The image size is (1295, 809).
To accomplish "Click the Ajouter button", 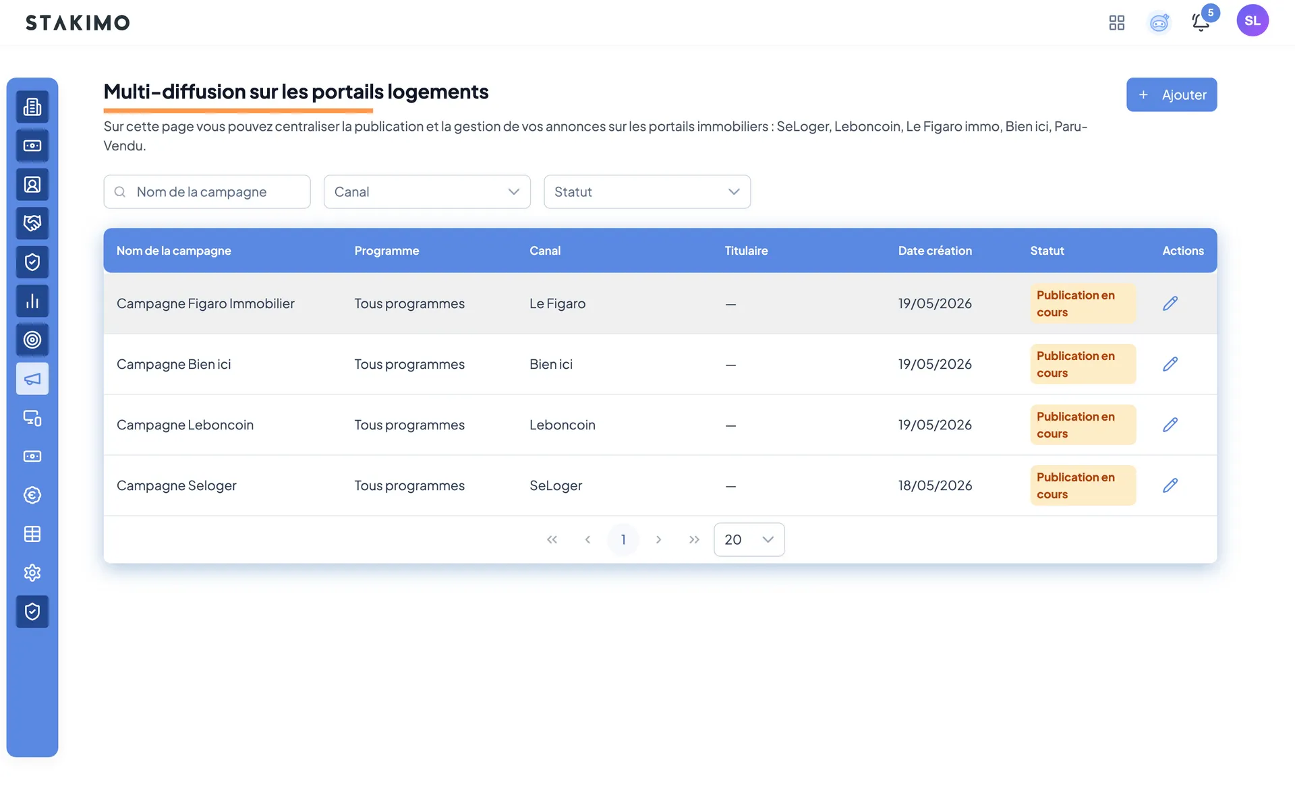I will [x=1172, y=95].
